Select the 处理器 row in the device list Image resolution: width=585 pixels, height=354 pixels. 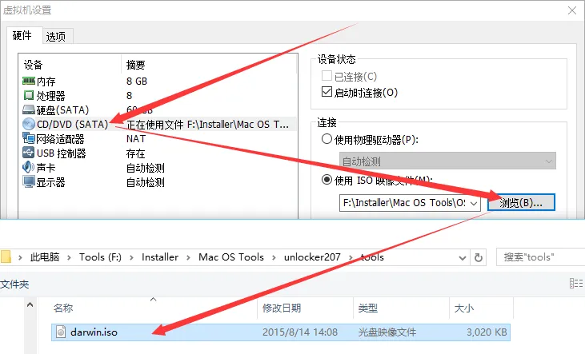pos(159,95)
